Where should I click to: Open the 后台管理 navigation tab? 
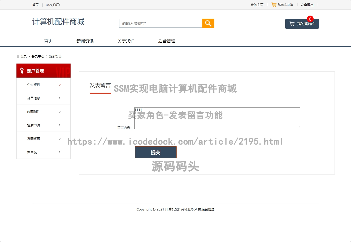click(167, 41)
